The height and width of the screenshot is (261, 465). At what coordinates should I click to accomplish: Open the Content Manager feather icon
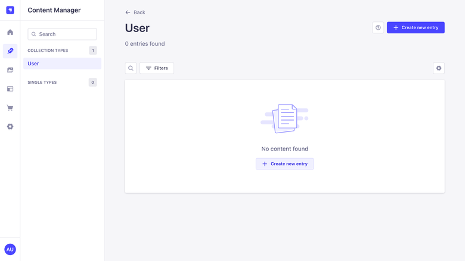tap(10, 51)
